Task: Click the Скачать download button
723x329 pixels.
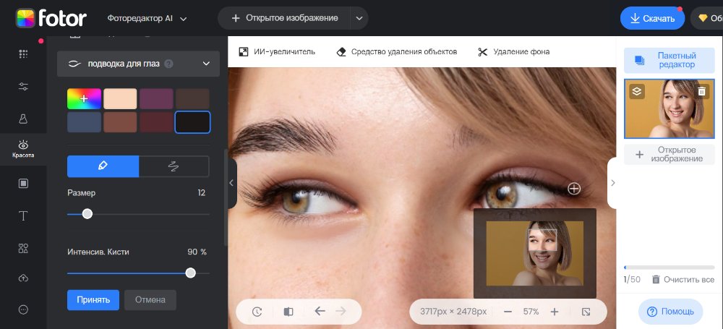Action: click(x=651, y=18)
